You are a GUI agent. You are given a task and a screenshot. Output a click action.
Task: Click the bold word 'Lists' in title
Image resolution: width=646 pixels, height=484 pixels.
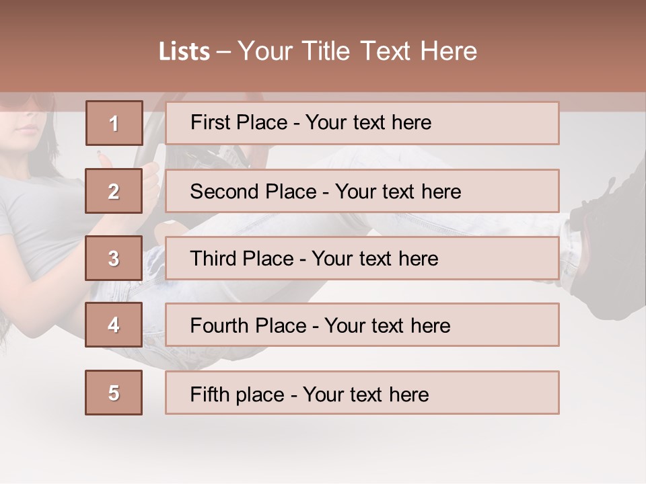click(x=184, y=52)
